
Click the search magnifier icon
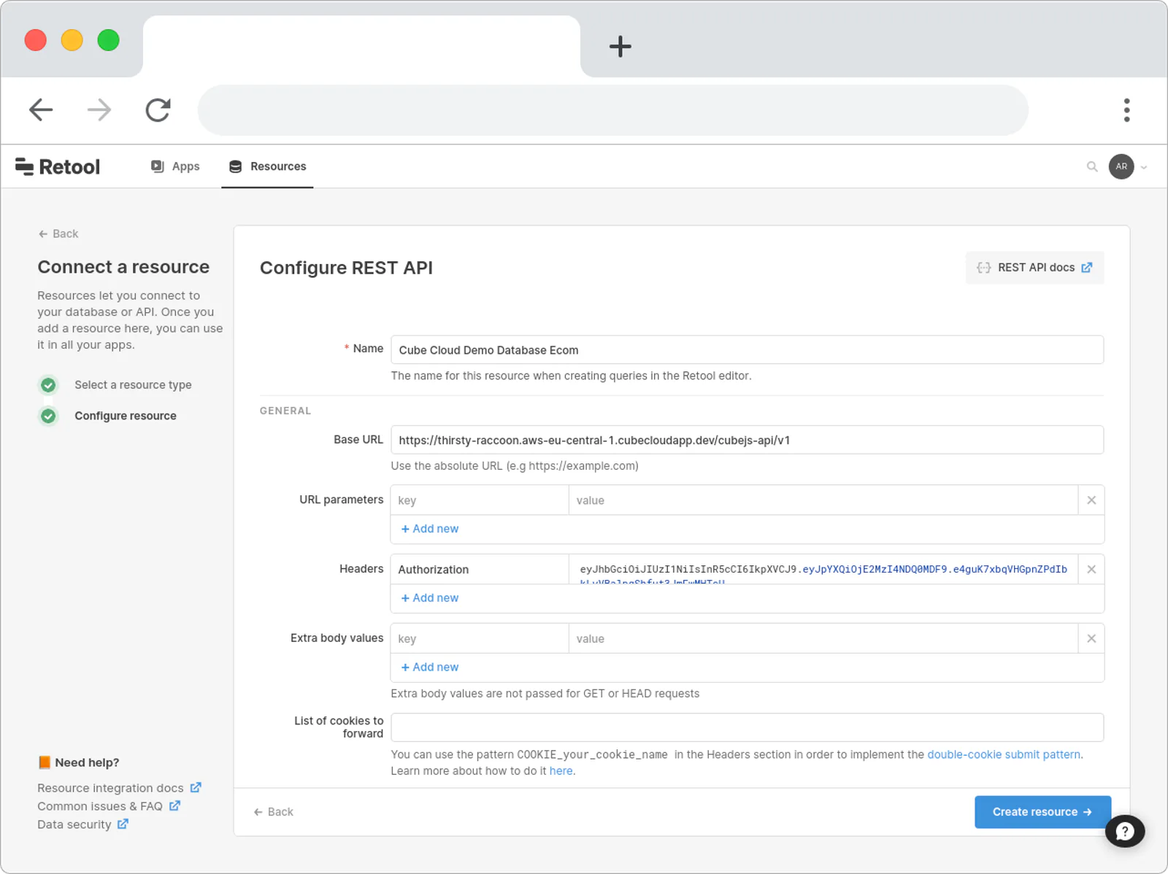tap(1092, 166)
